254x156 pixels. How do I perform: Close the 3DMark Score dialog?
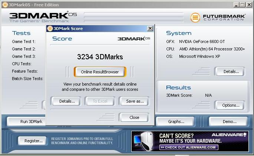134,117
